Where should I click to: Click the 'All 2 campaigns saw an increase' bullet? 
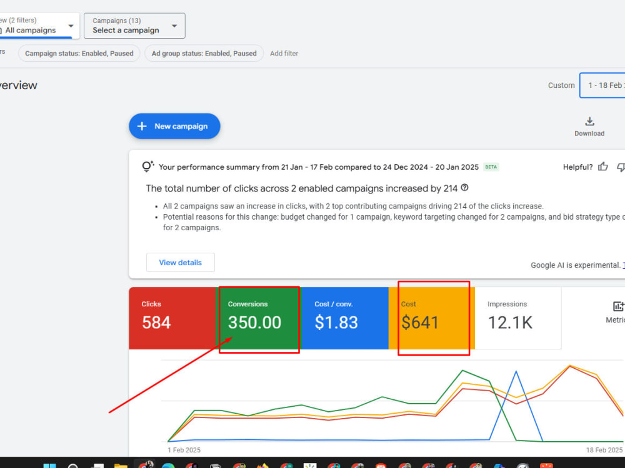353,206
